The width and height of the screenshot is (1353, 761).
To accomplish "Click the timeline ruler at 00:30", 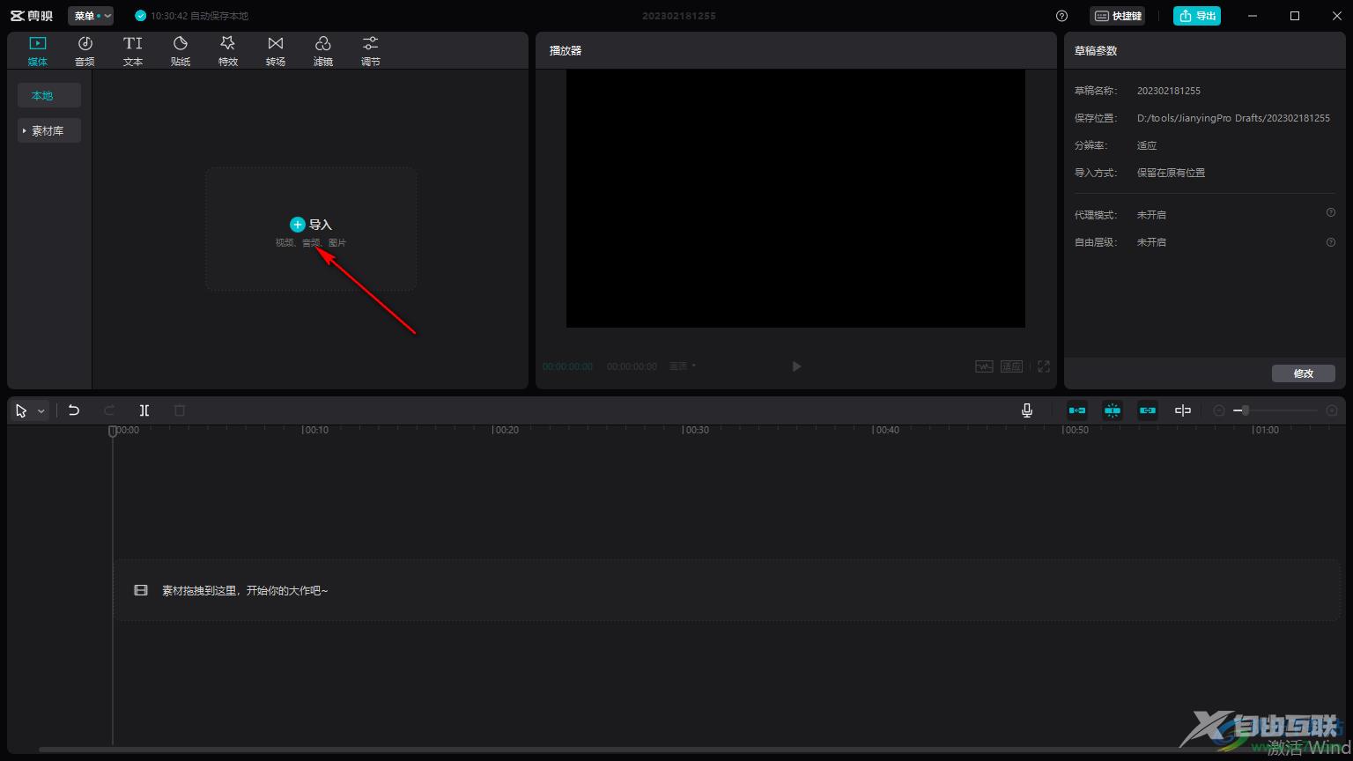I will 697,431.
